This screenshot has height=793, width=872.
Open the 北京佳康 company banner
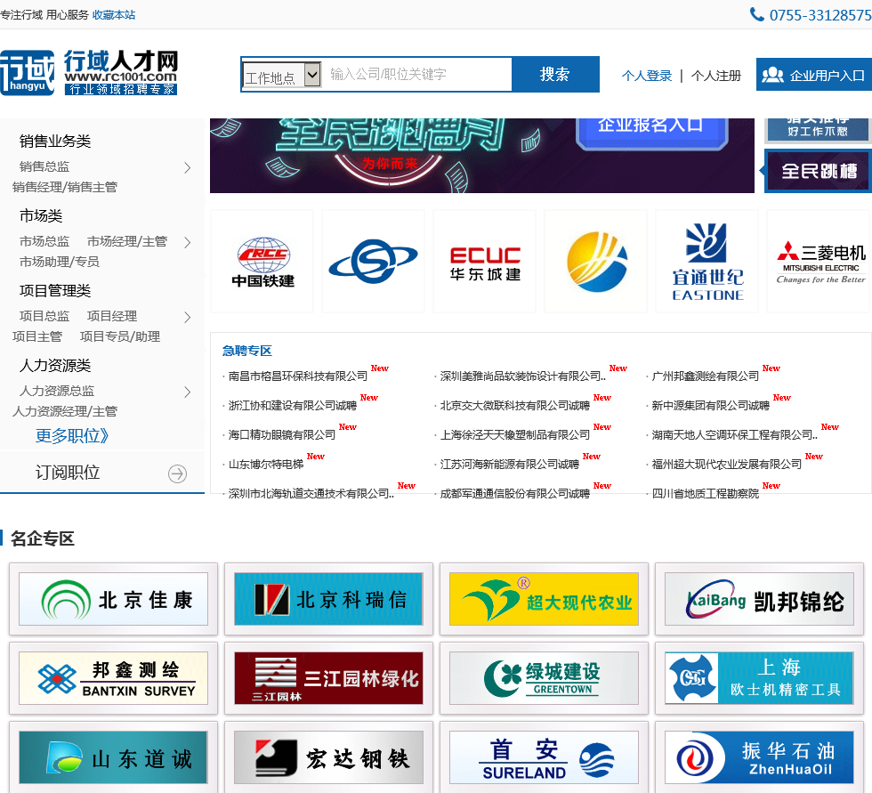(114, 600)
